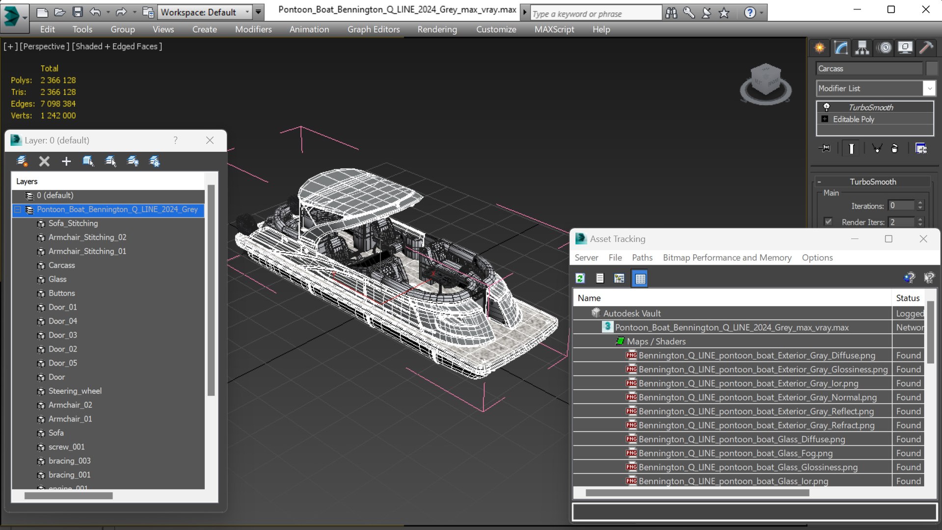Switch Asset Tracking to tree view
The image size is (942, 530).
click(x=619, y=278)
